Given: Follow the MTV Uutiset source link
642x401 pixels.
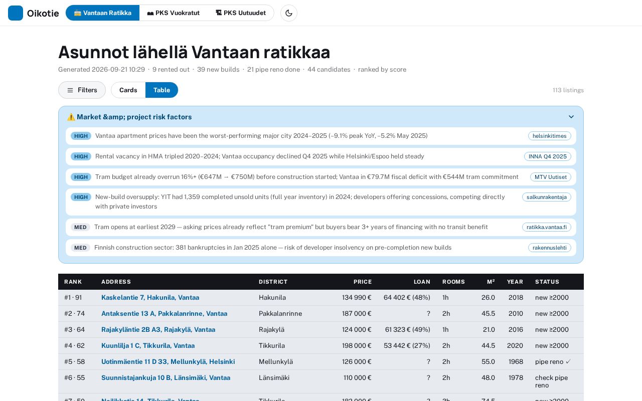Looking at the screenshot, I should (551, 177).
